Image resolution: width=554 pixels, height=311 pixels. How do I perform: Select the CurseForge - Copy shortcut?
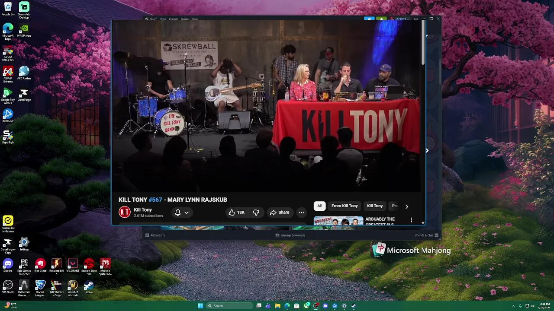pos(8,246)
